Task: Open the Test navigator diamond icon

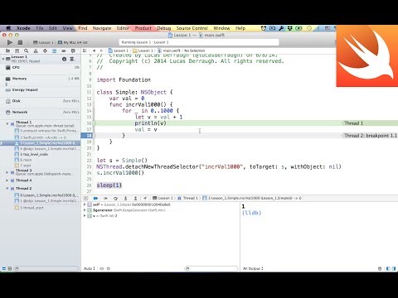Action: pos(45,50)
